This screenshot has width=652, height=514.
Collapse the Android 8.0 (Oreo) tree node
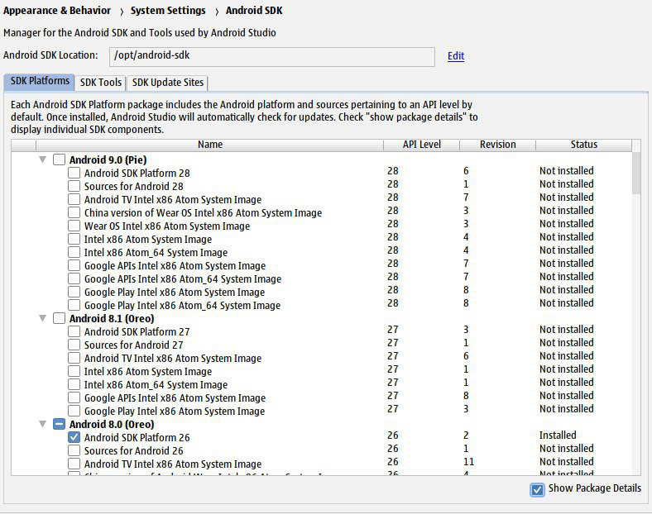(x=42, y=424)
